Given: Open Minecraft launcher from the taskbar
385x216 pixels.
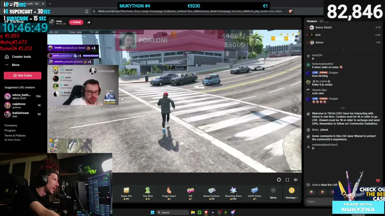Looking at the screenshot, I should tap(199, 212).
